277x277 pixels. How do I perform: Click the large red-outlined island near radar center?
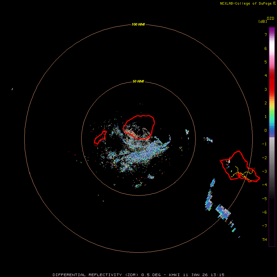(x=139, y=127)
